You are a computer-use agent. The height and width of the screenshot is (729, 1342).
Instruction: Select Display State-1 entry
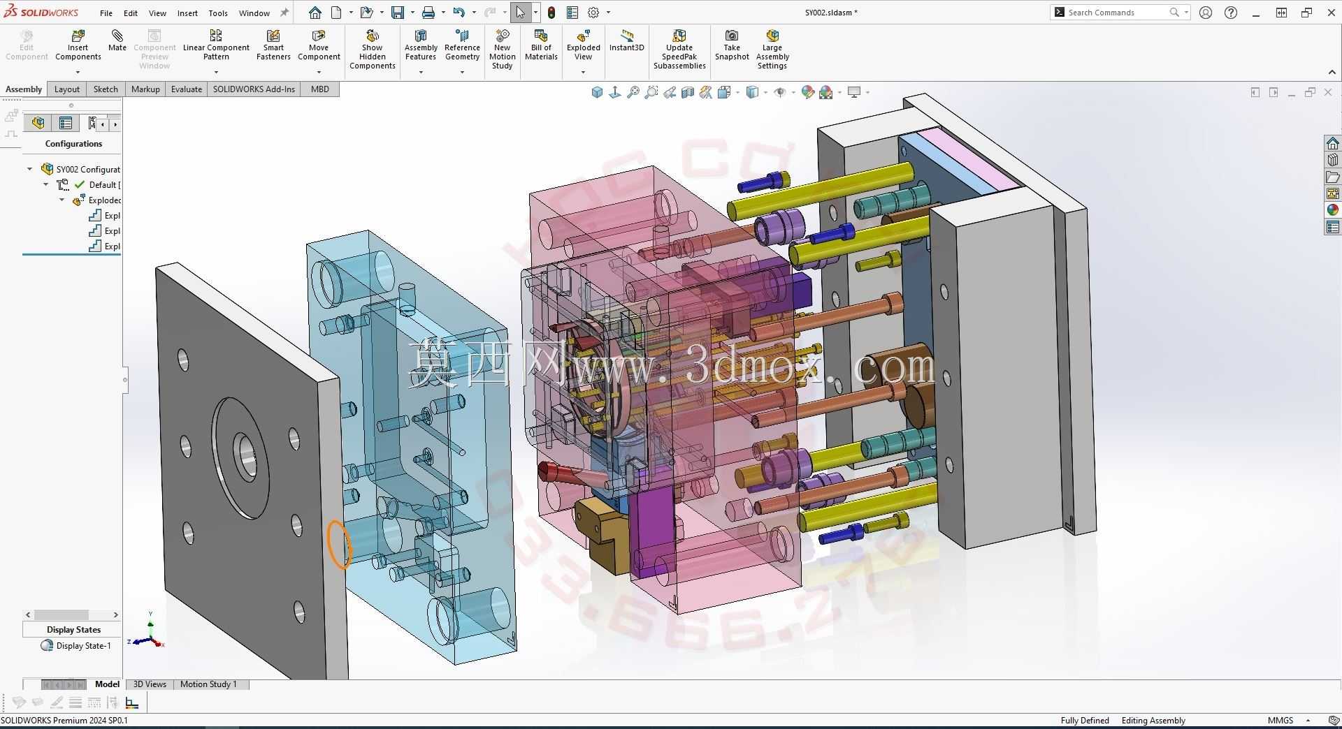point(76,646)
